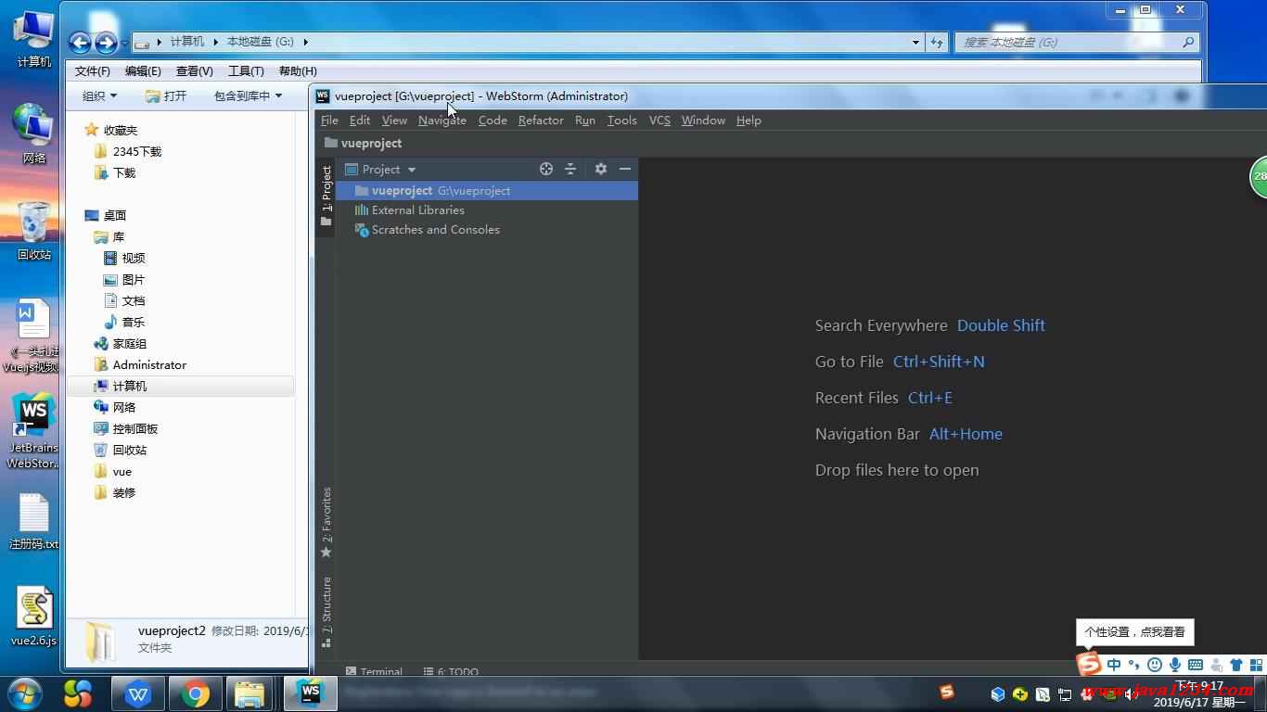
Task: Click the WebStorm taskbar icon
Action: point(310,693)
